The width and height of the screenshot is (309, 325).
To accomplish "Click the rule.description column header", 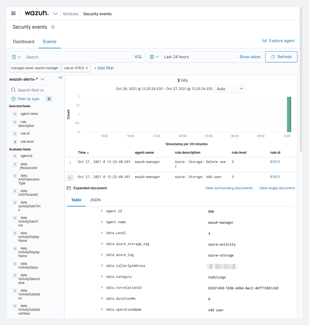I will [x=187, y=153].
